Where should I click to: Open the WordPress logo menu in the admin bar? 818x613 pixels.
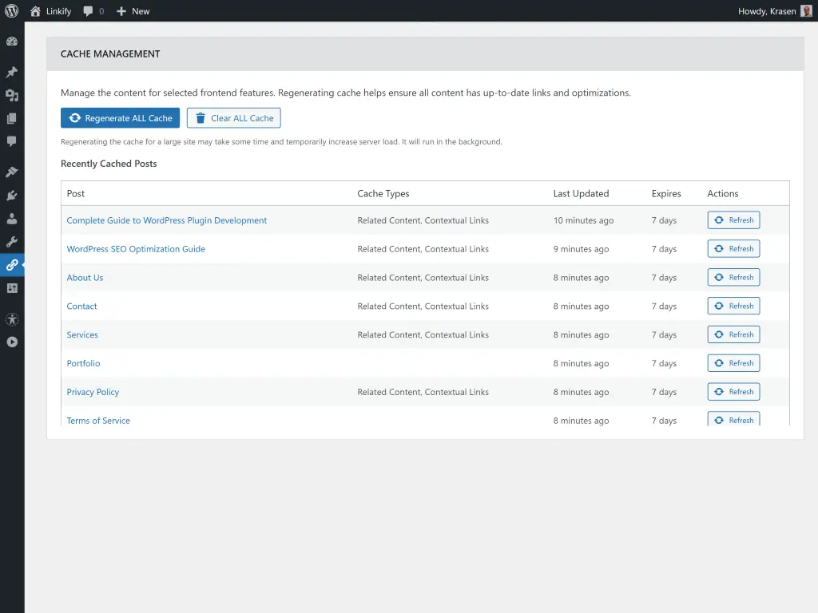coord(11,11)
